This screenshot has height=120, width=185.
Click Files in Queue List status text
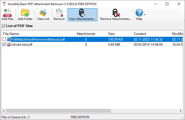15,117
